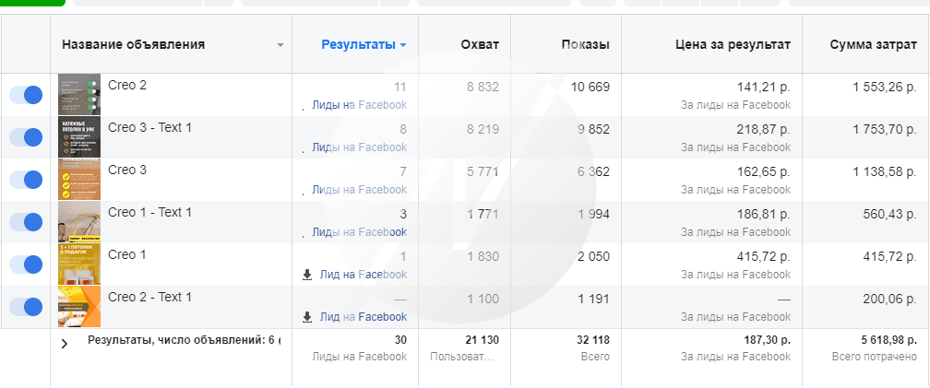Select the spend amount 1 753,70 р.
This screenshot has height=388, width=930.
click(x=886, y=129)
